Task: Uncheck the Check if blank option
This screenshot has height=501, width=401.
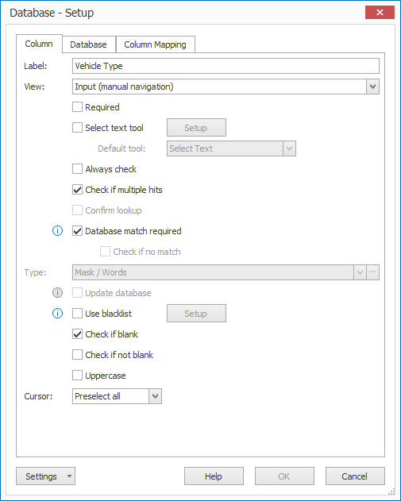Action: pos(77,334)
